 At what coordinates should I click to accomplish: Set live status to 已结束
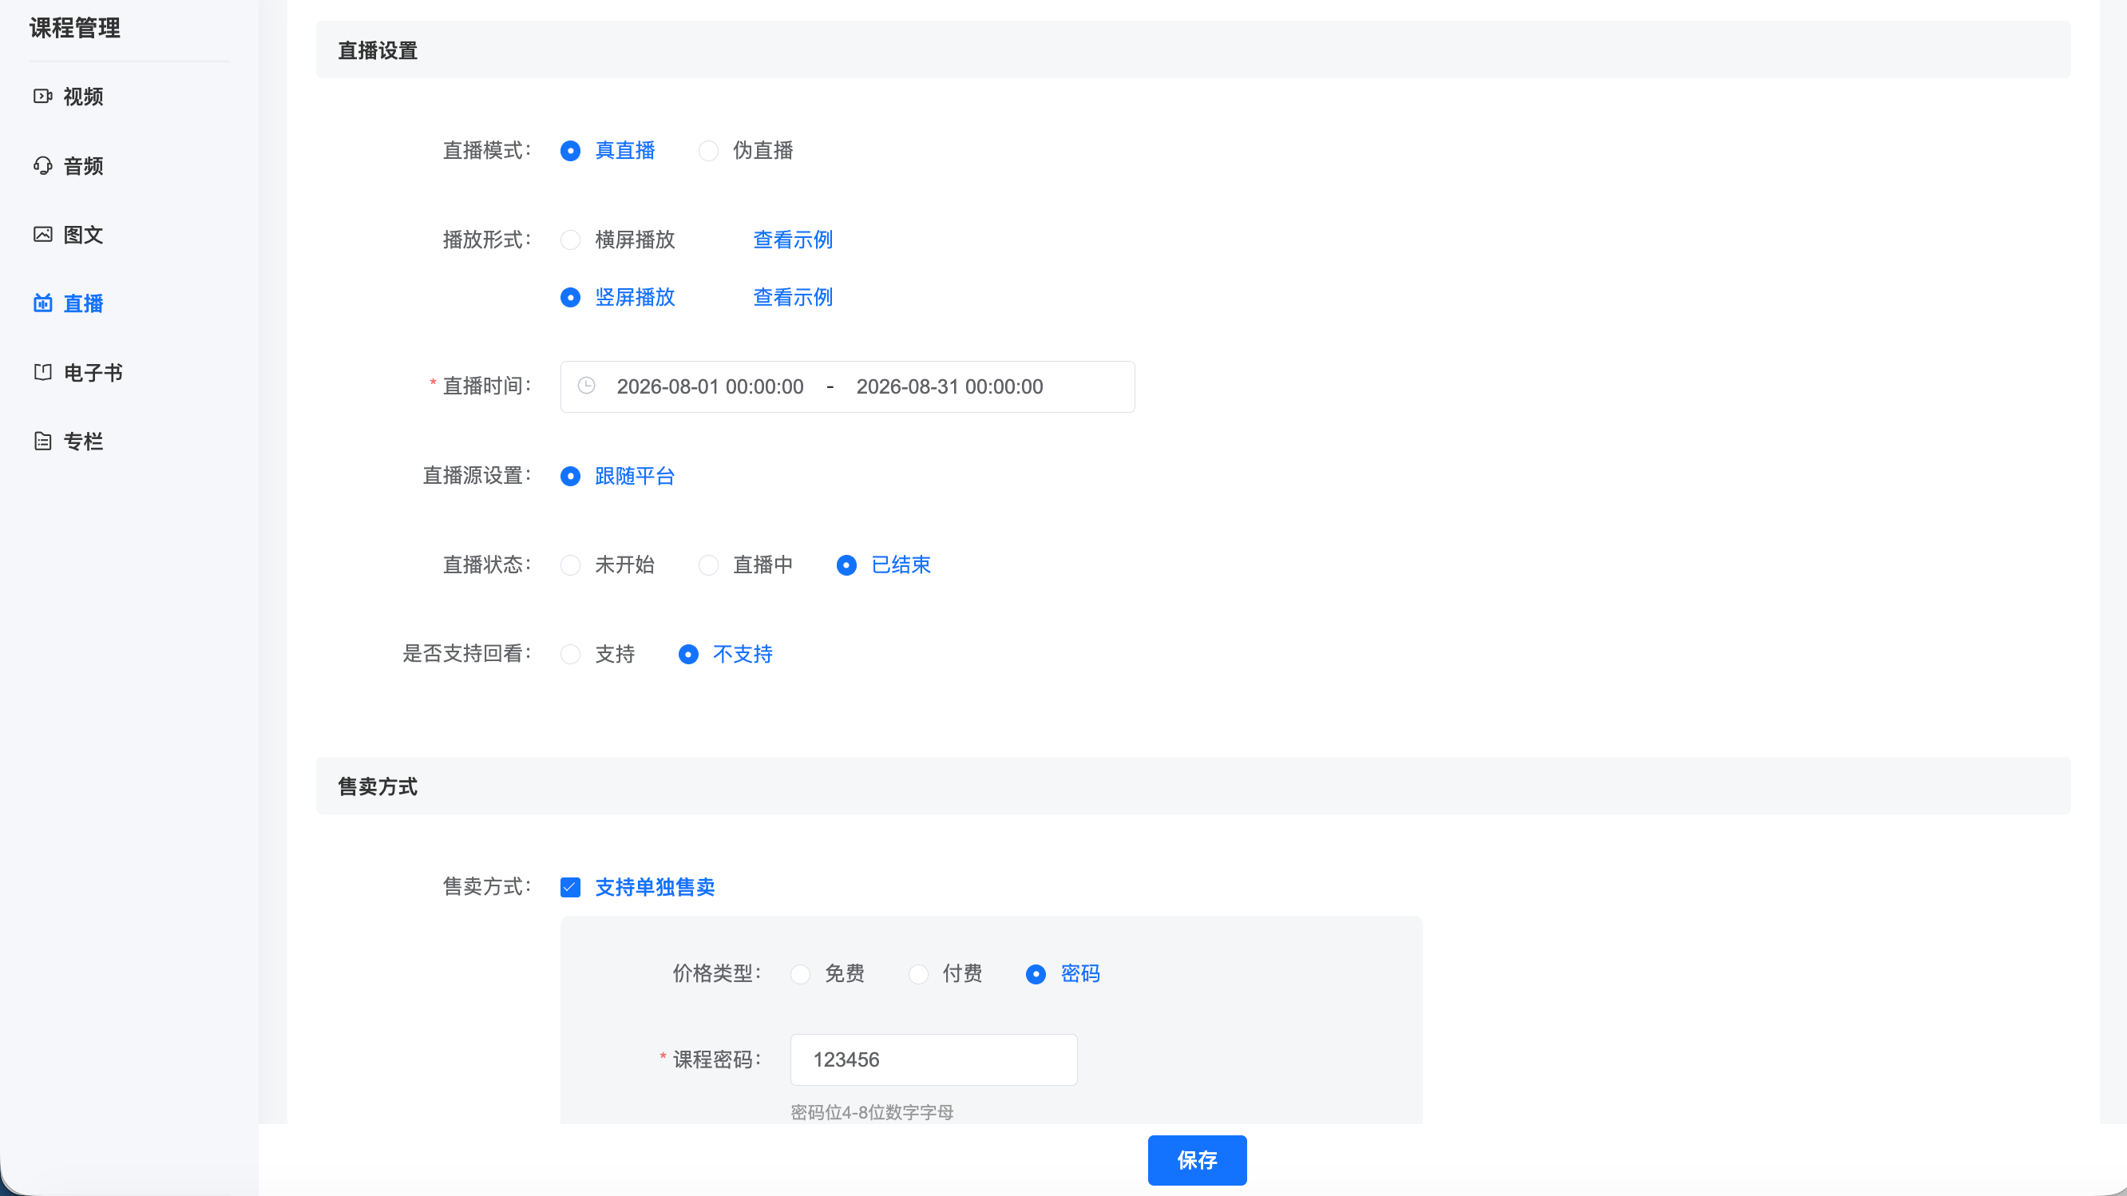[884, 564]
